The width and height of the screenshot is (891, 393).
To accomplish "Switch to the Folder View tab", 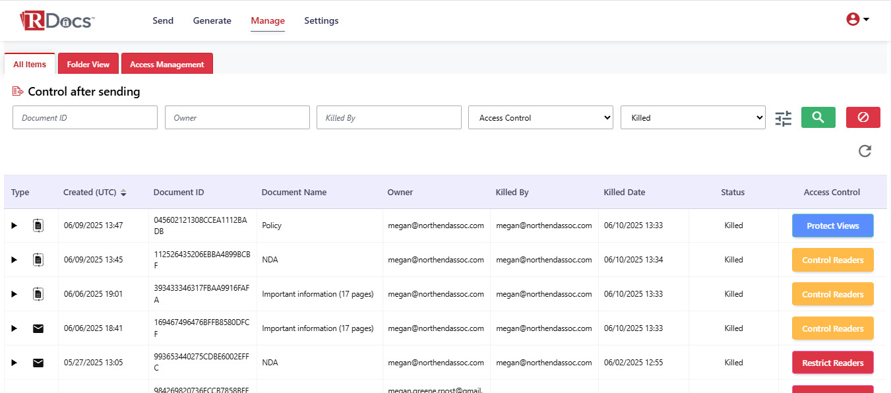I will (88, 65).
